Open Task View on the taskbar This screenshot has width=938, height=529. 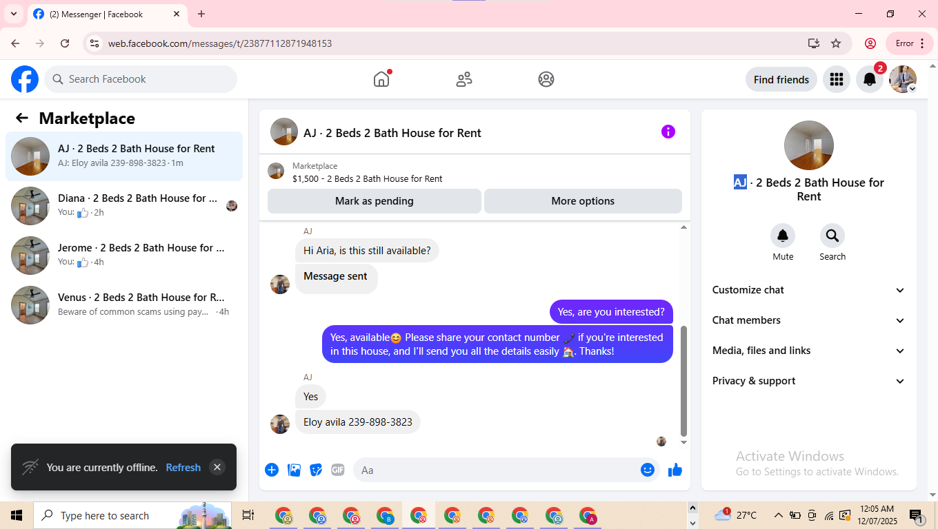(248, 515)
